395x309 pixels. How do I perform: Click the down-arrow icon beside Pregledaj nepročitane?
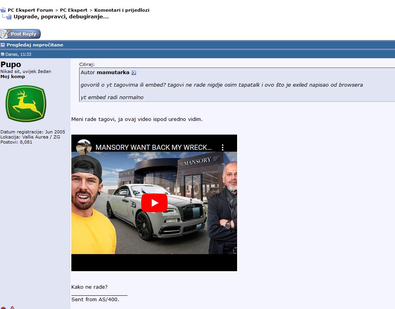pyautogui.click(x=2, y=45)
